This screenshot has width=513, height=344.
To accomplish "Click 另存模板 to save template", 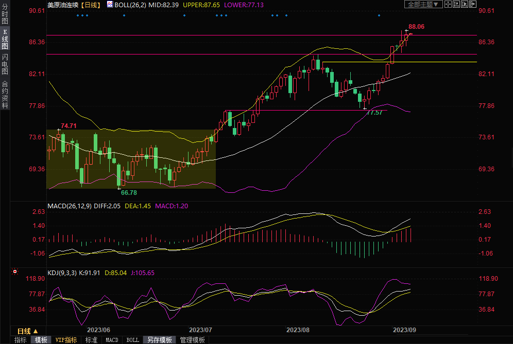I will [159, 340].
